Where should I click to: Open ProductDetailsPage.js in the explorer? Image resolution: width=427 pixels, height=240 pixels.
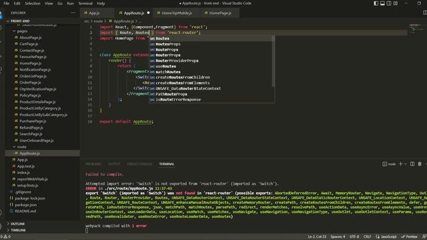tap(37, 102)
